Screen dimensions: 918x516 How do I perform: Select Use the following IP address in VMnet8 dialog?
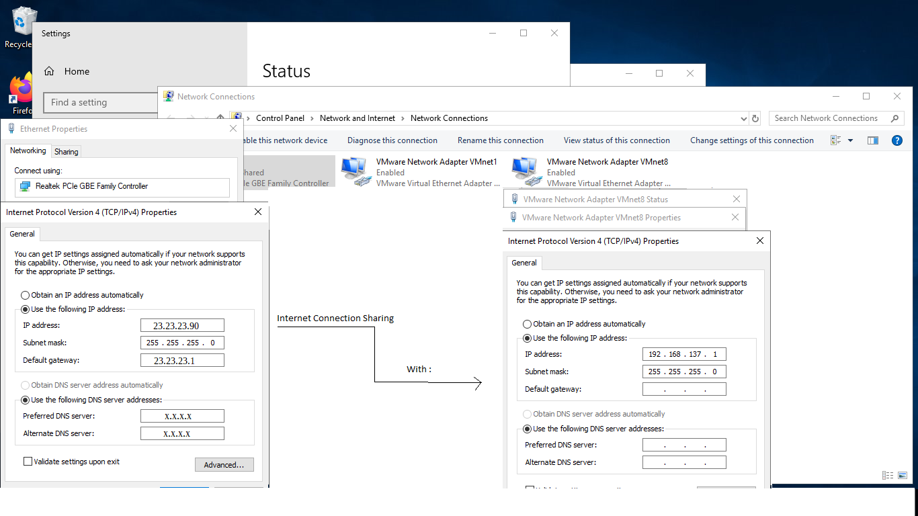pos(528,338)
